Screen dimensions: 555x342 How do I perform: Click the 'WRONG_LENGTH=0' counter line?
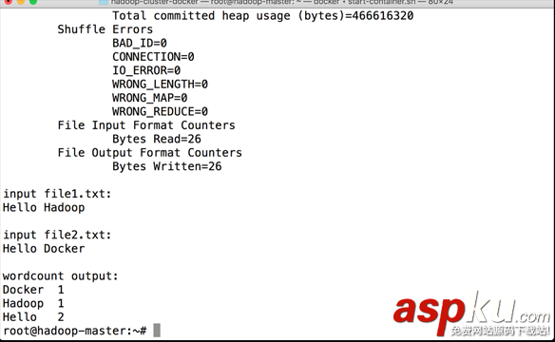[x=160, y=85]
